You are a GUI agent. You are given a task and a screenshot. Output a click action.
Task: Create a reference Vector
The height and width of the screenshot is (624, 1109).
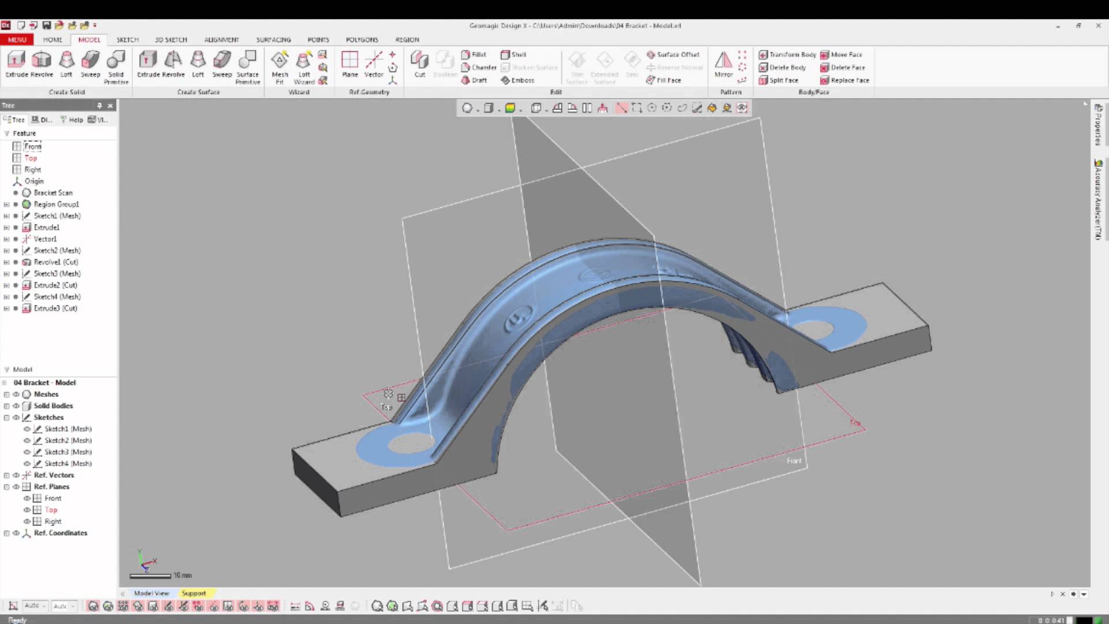click(x=374, y=64)
